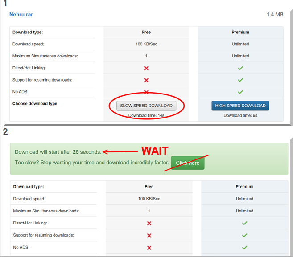Click 'Too slow? Stop wasting your time' text
The height and width of the screenshot is (257, 293).
click(92, 163)
